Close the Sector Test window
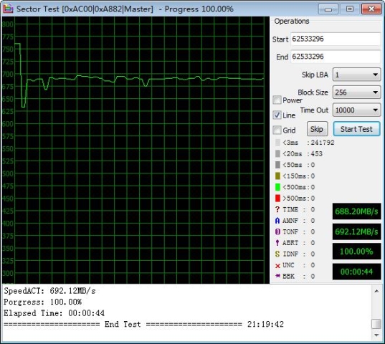The image size is (385, 344). (x=371, y=9)
